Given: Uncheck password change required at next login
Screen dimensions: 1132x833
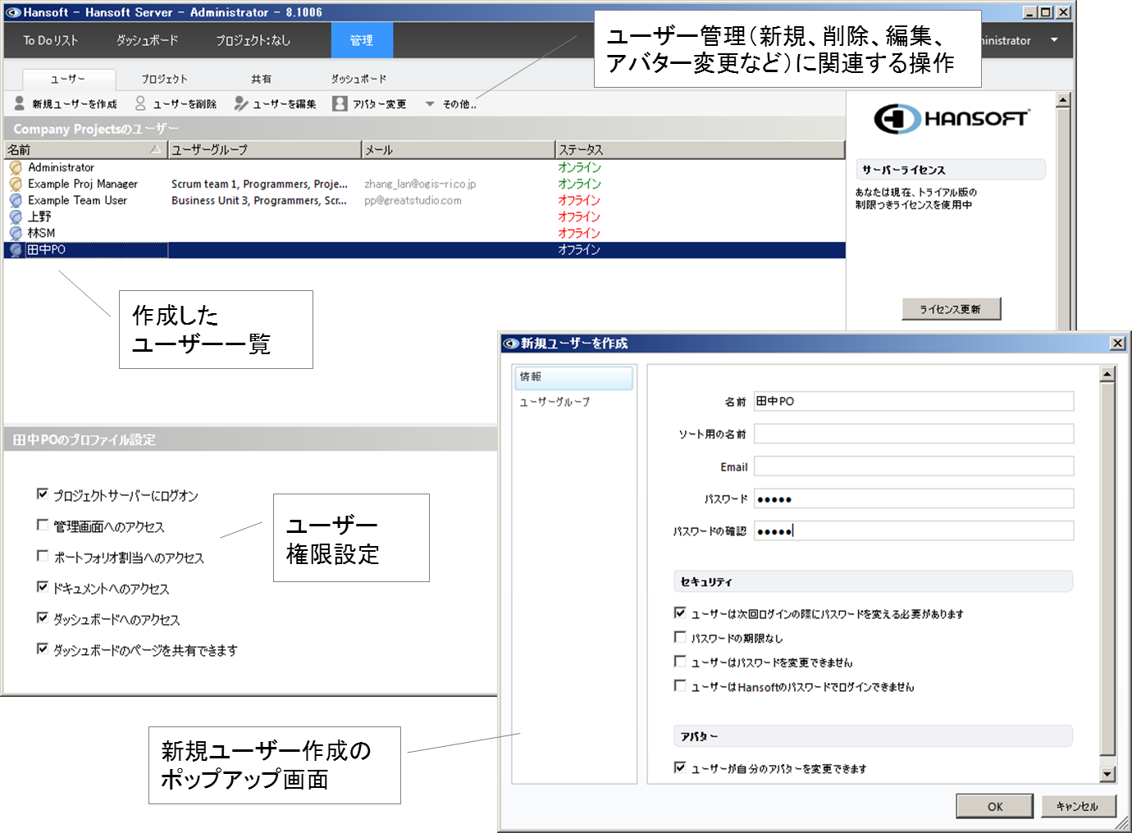Looking at the screenshot, I should 680,612.
